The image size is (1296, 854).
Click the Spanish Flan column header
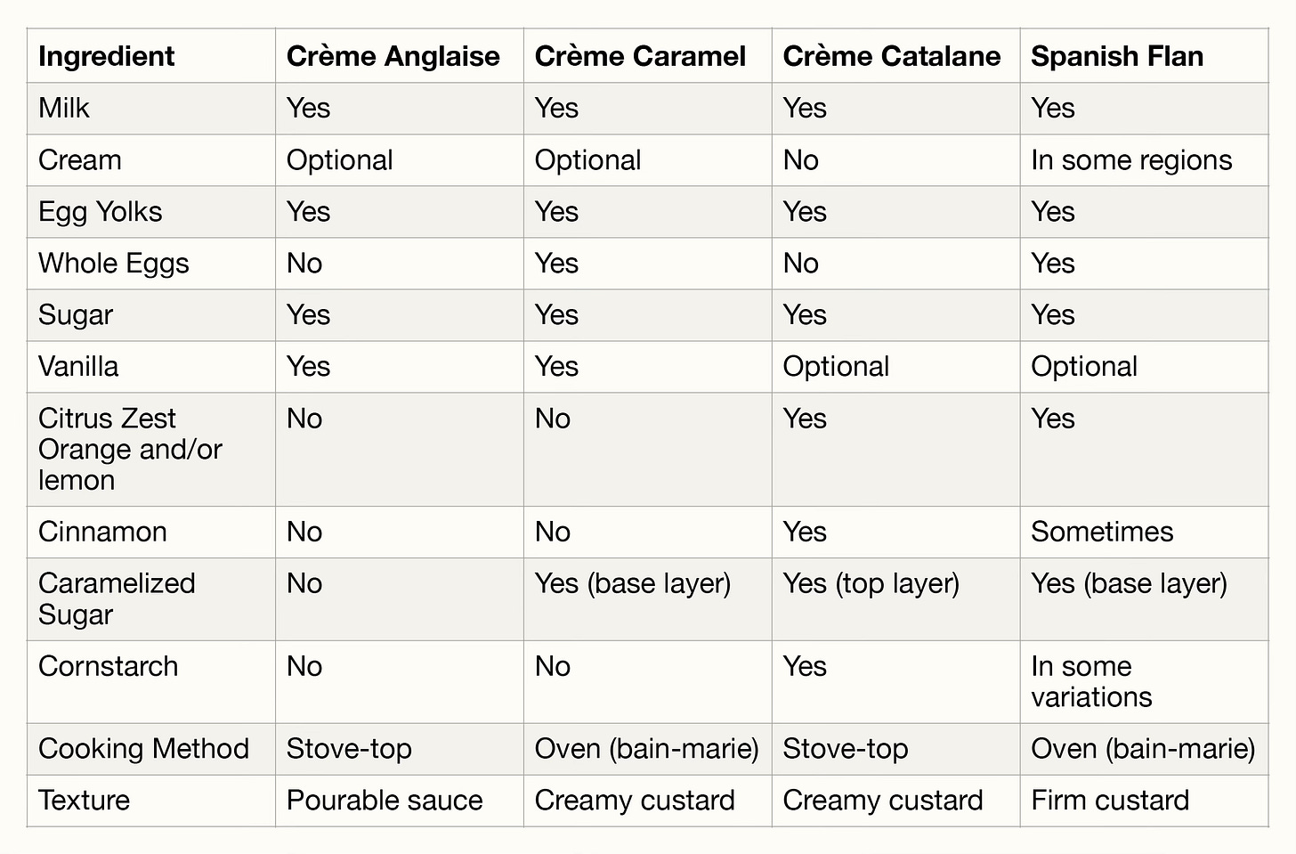1117,56
